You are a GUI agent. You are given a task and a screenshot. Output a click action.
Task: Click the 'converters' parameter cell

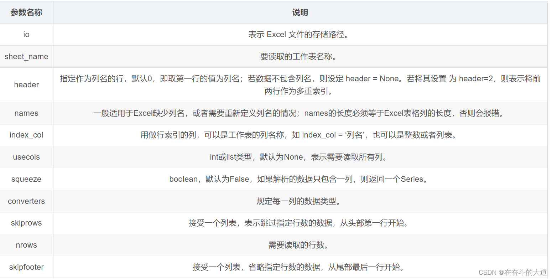tap(26, 201)
